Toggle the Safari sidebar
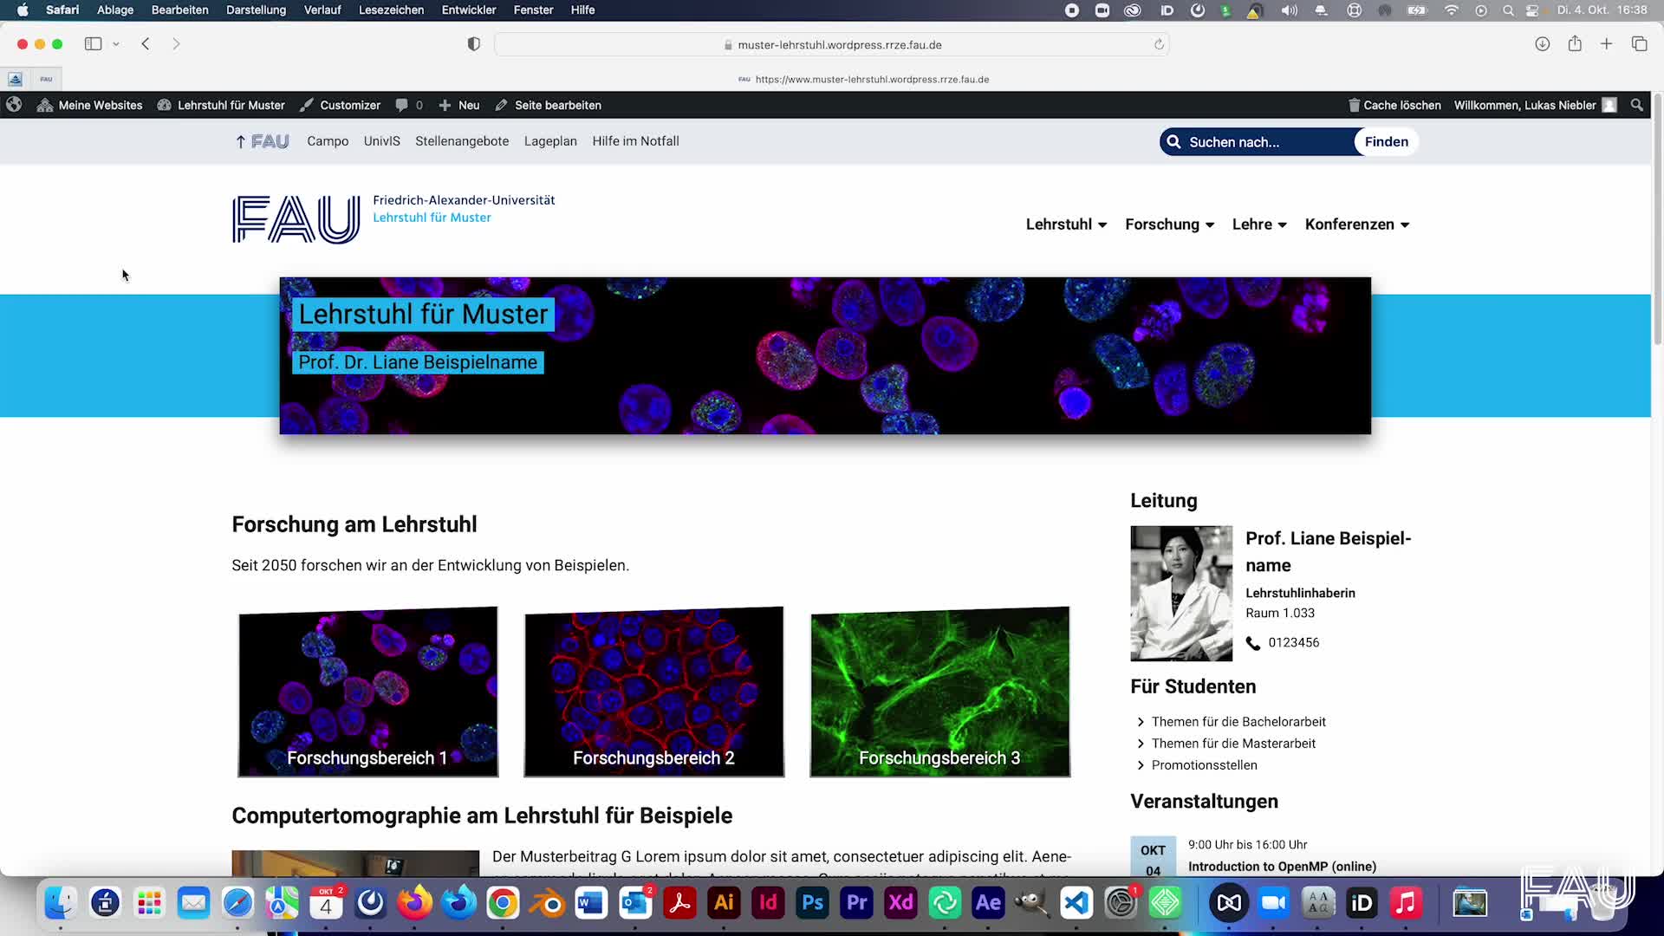Screen dimensions: 1664x936 pos(94,43)
